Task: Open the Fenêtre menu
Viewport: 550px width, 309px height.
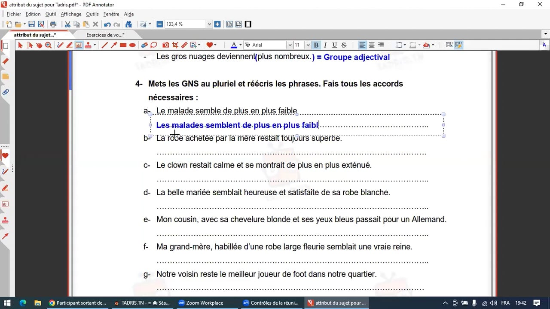Action: click(111, 14)
